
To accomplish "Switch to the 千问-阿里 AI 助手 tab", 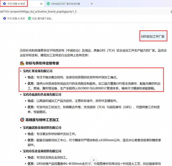I will tap(22, 4).
